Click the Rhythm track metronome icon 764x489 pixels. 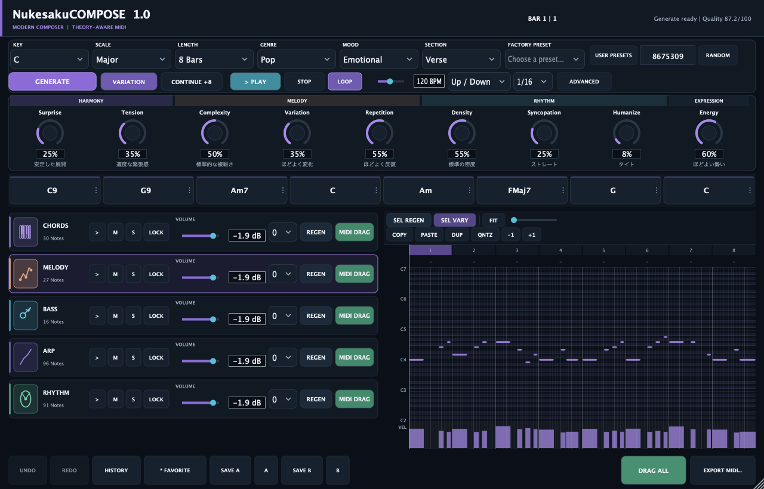[26, 399]
